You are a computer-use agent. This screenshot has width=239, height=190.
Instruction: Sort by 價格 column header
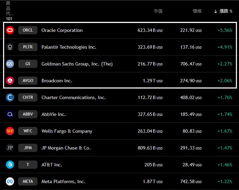pos(197,11)
